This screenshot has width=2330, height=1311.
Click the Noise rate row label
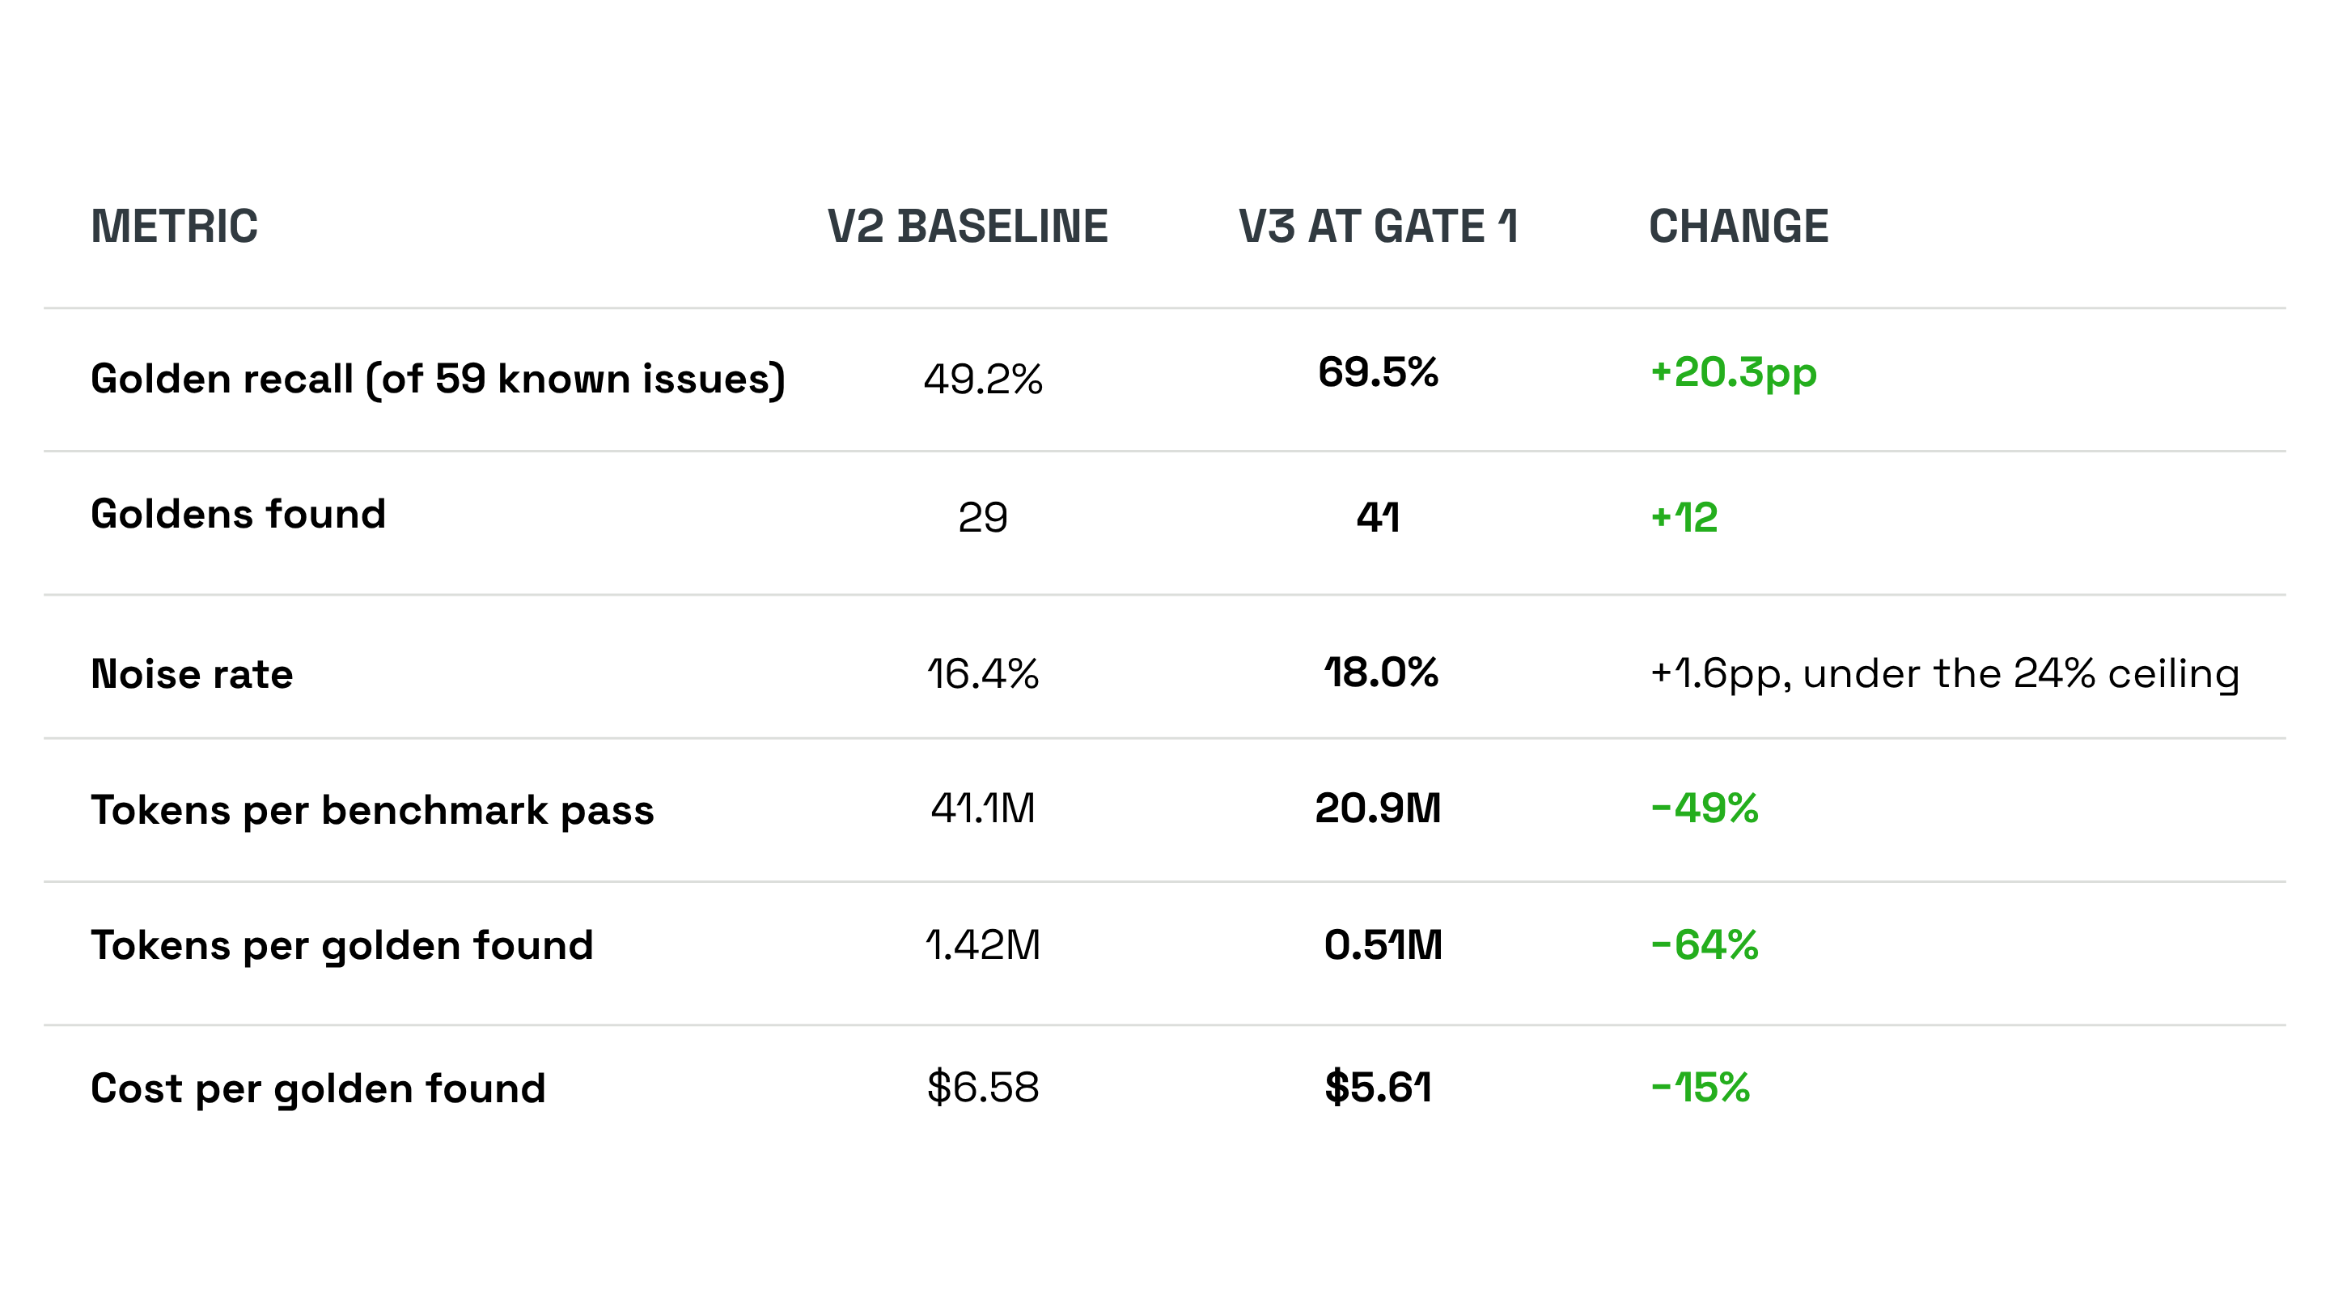[x=192, y=674]
